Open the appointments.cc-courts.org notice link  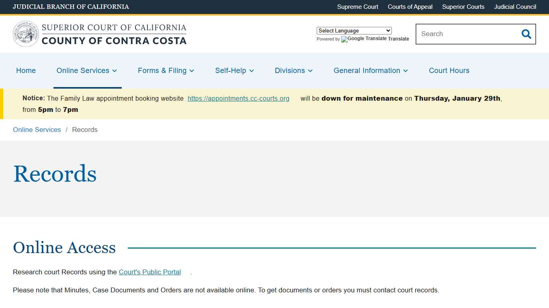(x=238, y=98)
